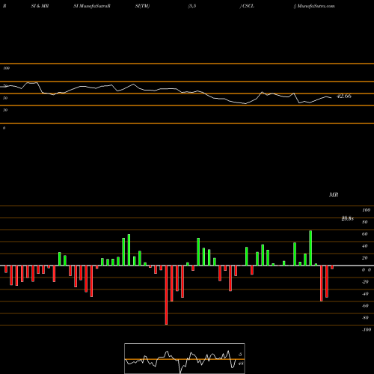
Task: Click the 45 label in mini chart
Action: pos(241,364)
